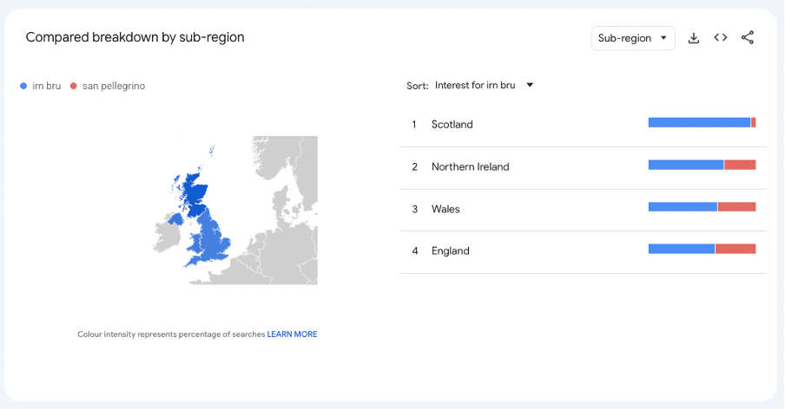Click England's red san pellegrino bar
The height and width of the screenshot is (409, 785).
coord(735,249)
